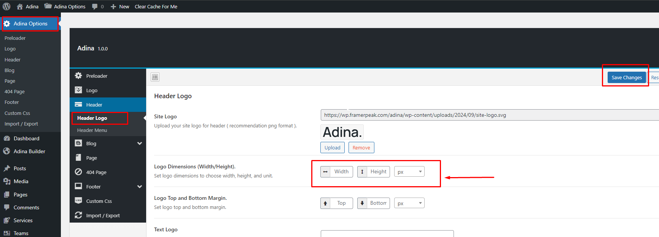Click the Bottom margin input field
This screenshot has height=237, width=659.
(x=378, y=203)
